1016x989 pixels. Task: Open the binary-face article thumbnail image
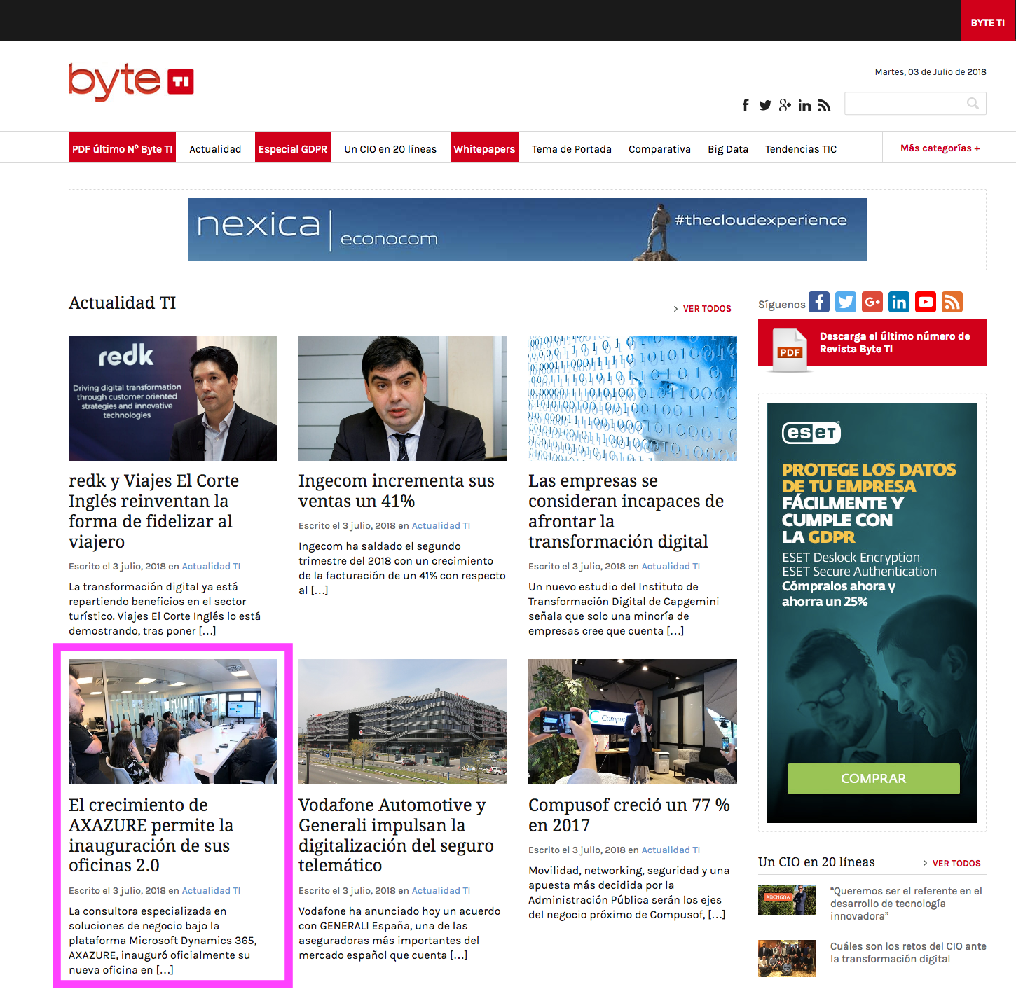(633, 398)
